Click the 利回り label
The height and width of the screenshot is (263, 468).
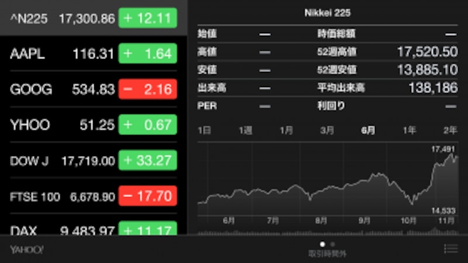pos(331,106)
